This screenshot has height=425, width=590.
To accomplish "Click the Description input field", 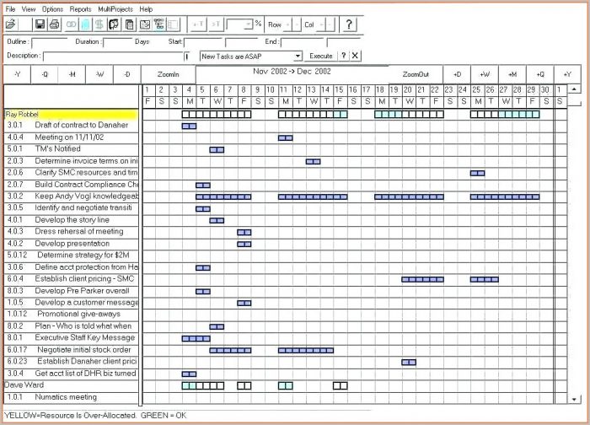I will click(x=113, y=56).
